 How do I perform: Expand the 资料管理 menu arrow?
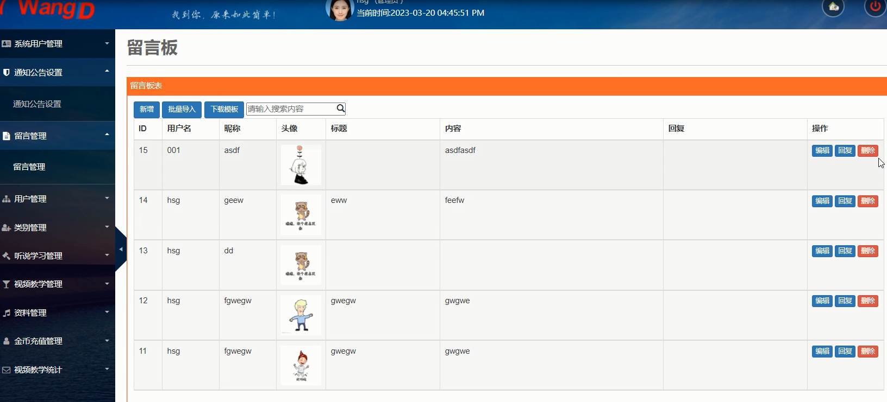click(x=107, y=311)
